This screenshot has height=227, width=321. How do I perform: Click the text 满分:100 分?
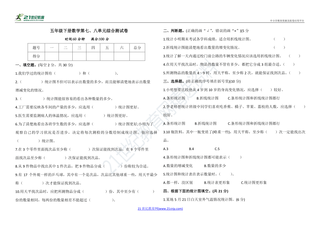pyautogui.click(x=100, y=39)
